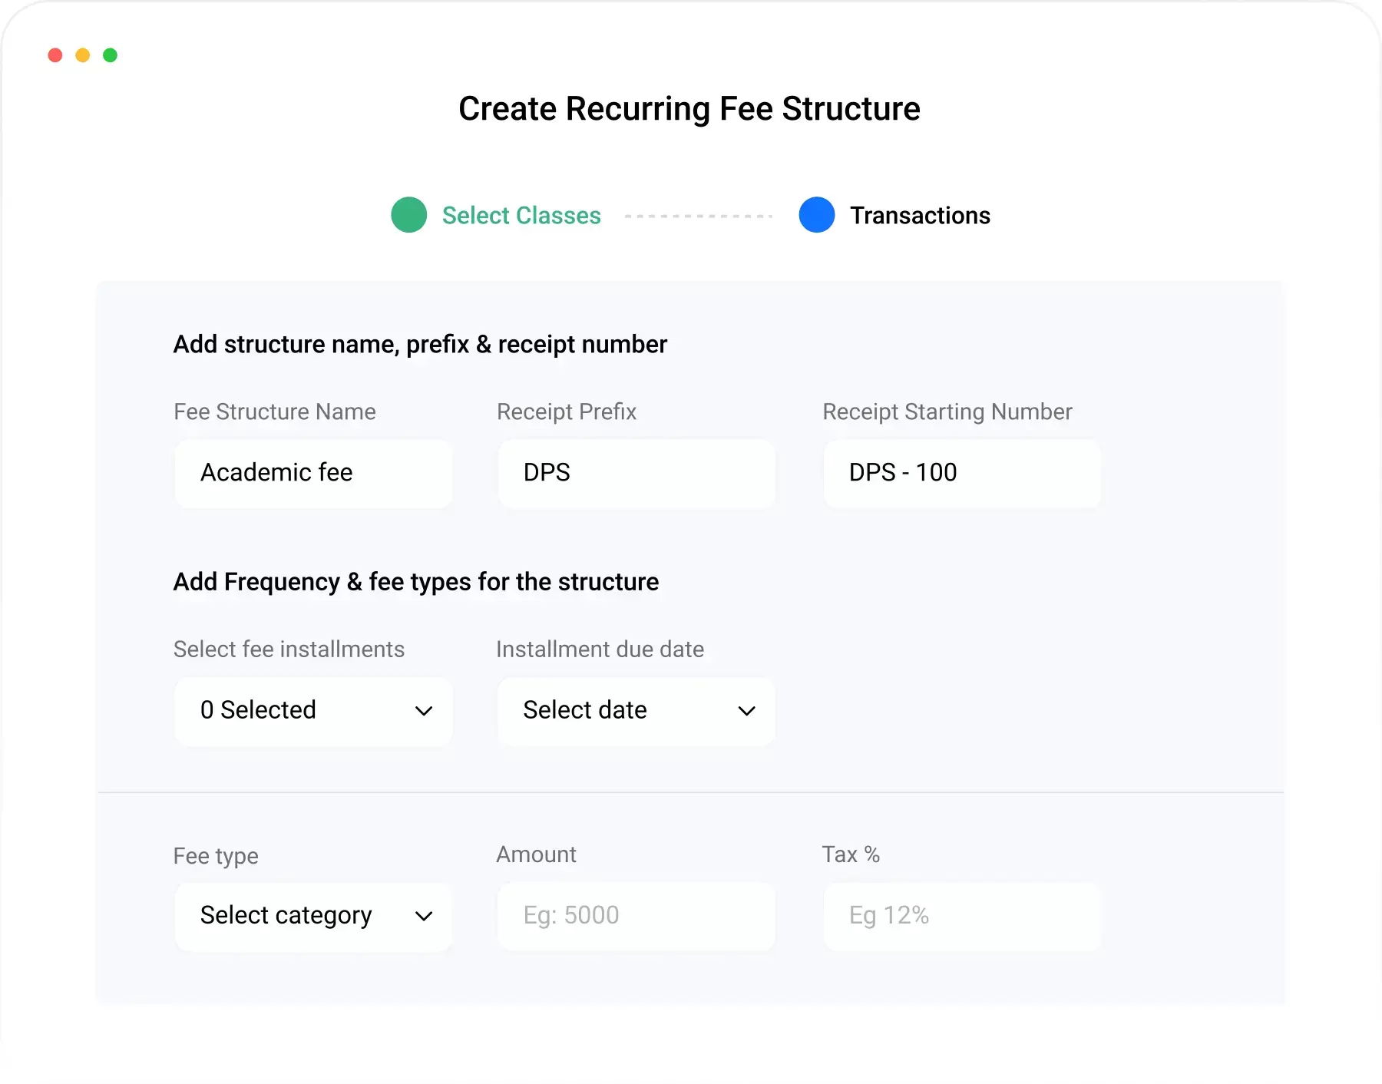Click the Amount input with 'Eg: 5000'
The image size is (1382, 1084).
pyautogui.click(x=636, y=916)
